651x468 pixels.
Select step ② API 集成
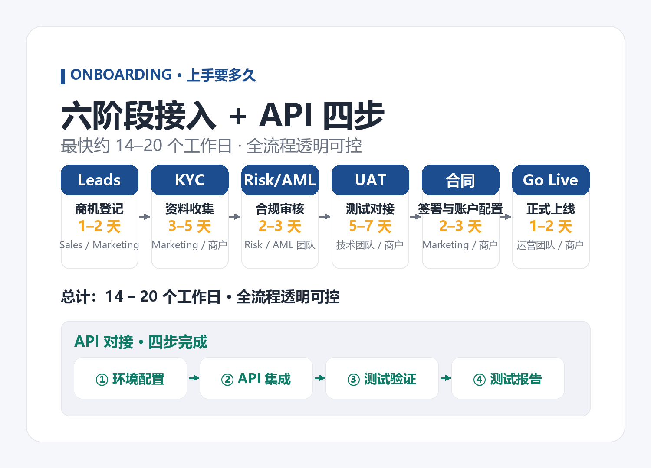pyautogui.click(x=256, y=378)
